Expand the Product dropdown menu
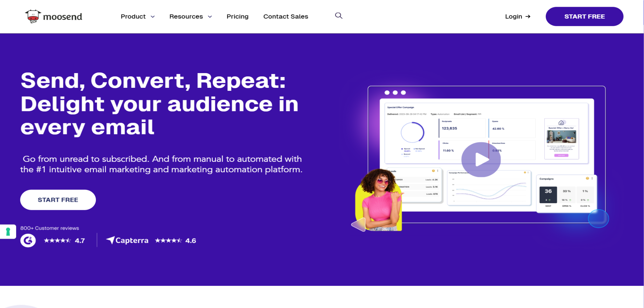The width and height of the screenshot is (644, 308). (x=138, y=16)
